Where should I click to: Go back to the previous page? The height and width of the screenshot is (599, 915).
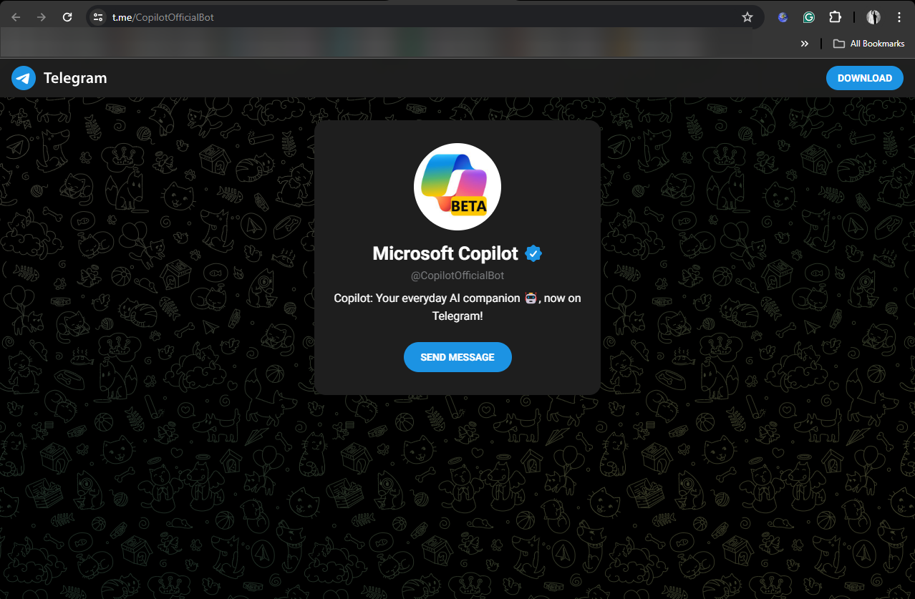(16, 17)
